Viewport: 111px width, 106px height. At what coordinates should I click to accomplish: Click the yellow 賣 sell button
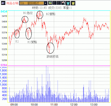click(73, 3)
